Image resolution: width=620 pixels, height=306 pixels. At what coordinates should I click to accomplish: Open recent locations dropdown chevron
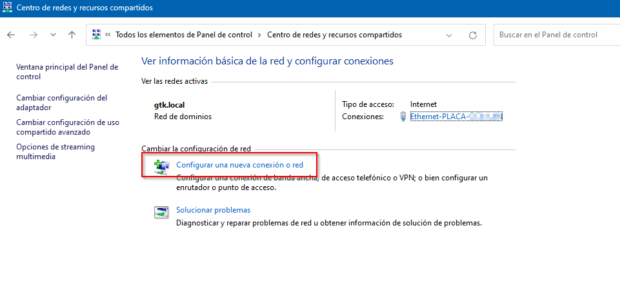[54, 35]
